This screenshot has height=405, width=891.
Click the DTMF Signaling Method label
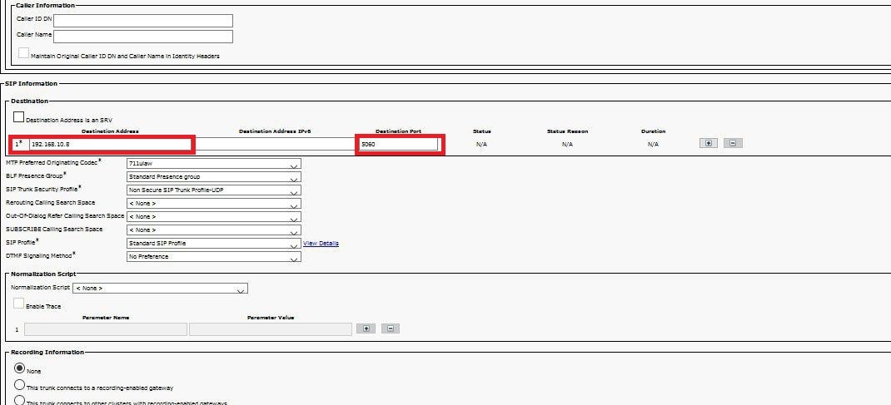coord(38,255)
